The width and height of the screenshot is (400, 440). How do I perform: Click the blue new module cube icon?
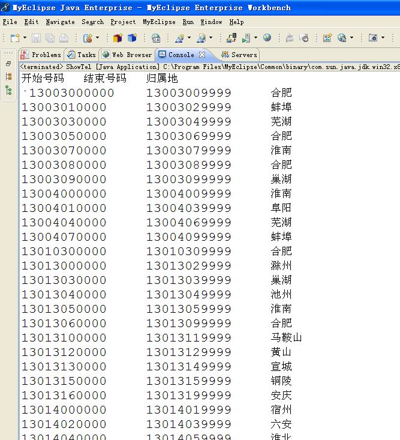pyautogui.click(x=132, y=38)
